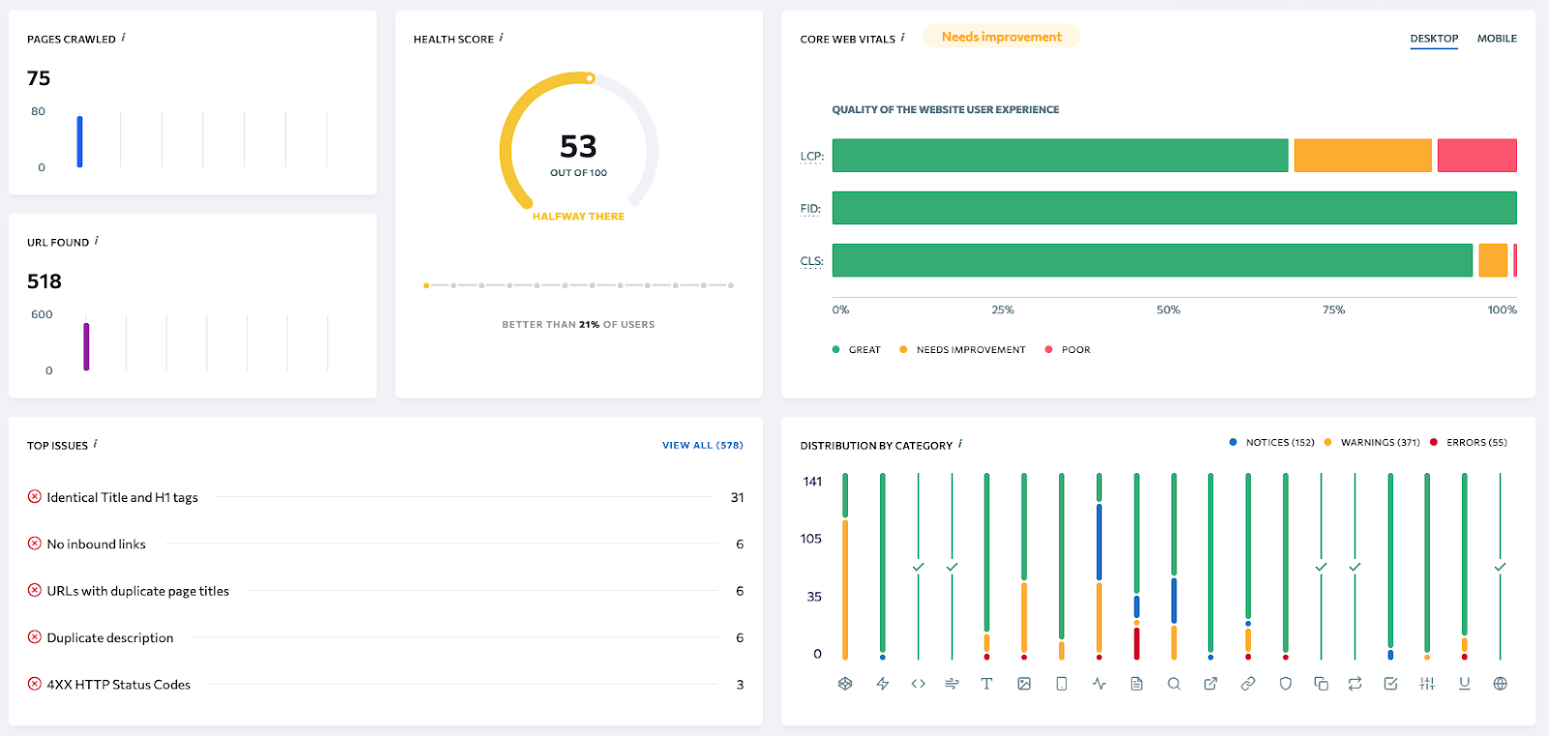Screen dimensions: 1549x736
Task: Open the external link category icon
Action: point(1210,684)
